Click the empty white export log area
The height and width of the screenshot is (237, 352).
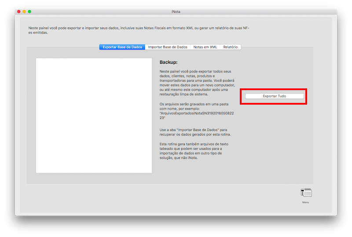(x=94, y=115)
